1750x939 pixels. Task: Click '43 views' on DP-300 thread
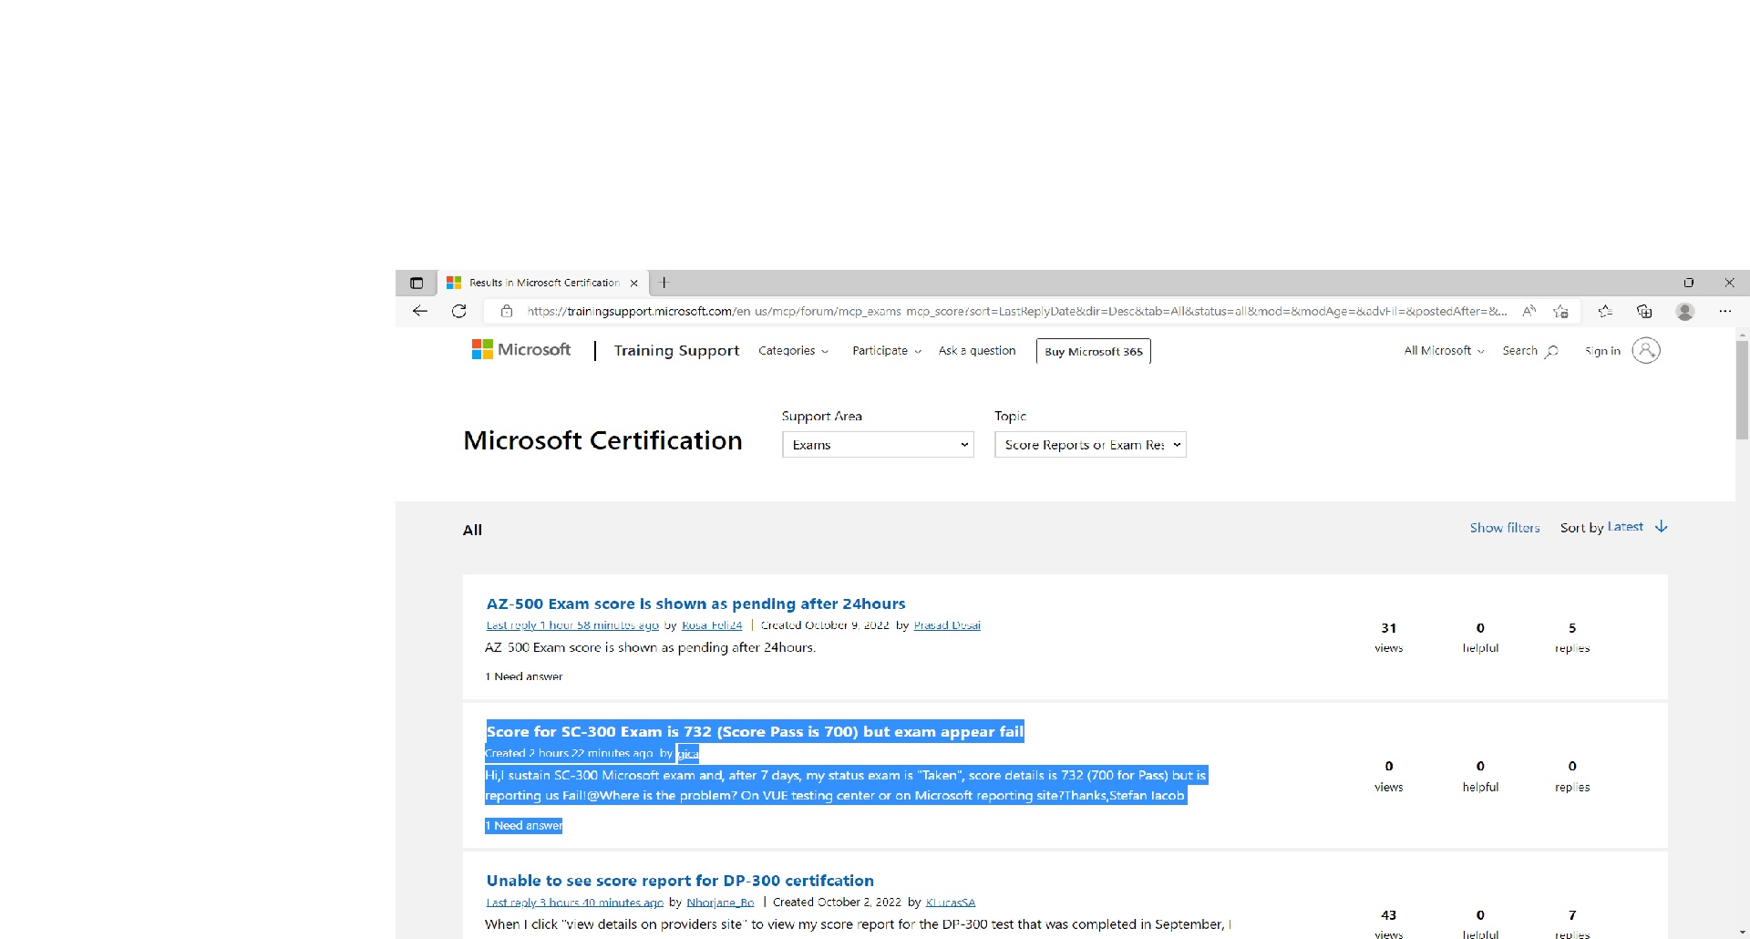1389,924
